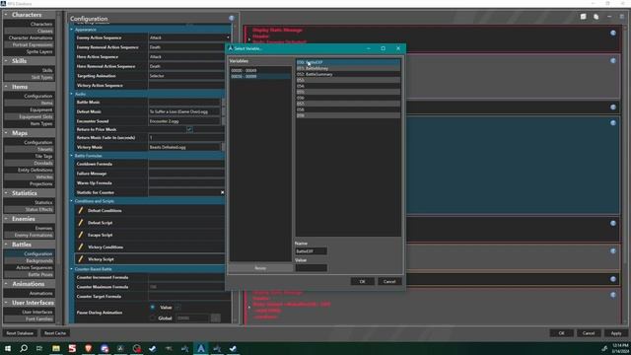Click Resize under the Variables list
Screen dimensions: 631x355
point(260,268)
